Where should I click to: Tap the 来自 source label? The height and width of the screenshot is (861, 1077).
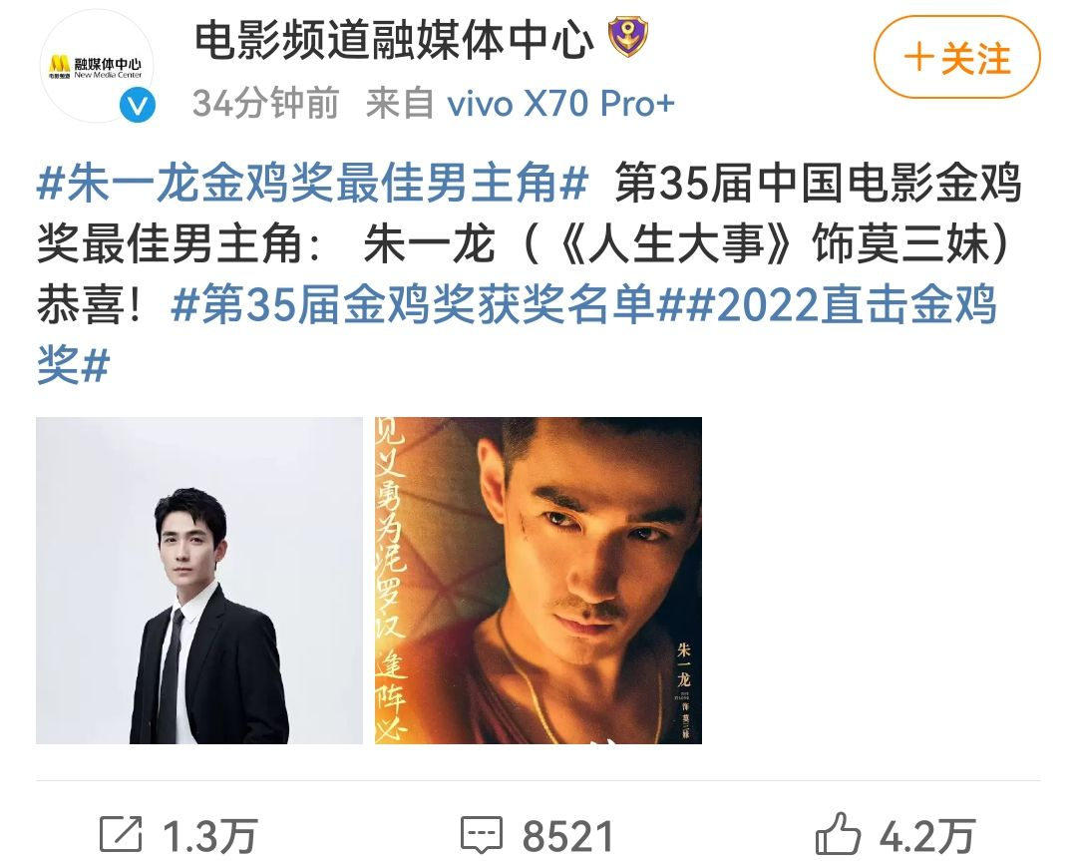[x=400, y=104]
